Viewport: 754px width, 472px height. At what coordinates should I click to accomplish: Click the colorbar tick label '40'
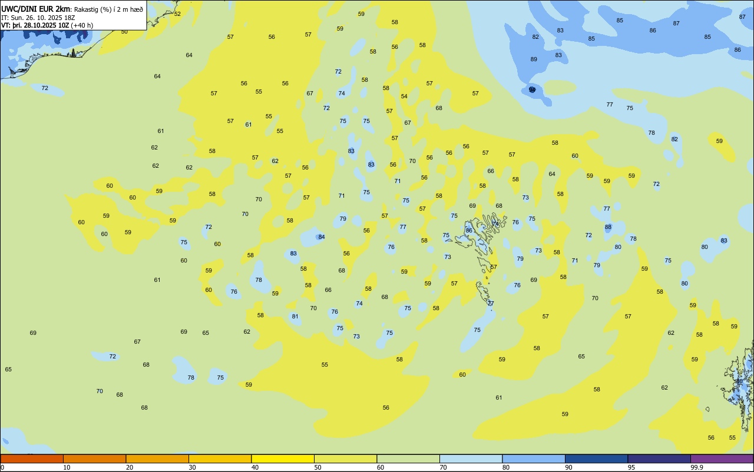[x=255, y=468]
